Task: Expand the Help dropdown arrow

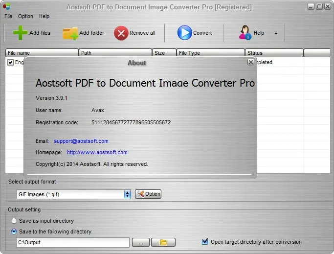Action: [276, 33]
